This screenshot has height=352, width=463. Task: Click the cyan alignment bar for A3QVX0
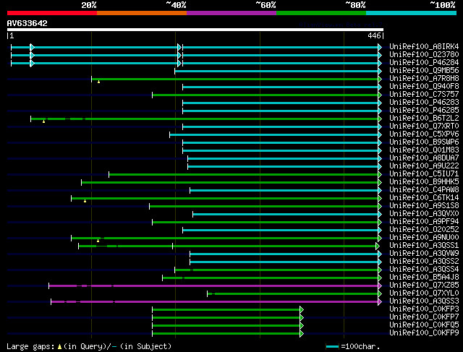coord(287,214)
